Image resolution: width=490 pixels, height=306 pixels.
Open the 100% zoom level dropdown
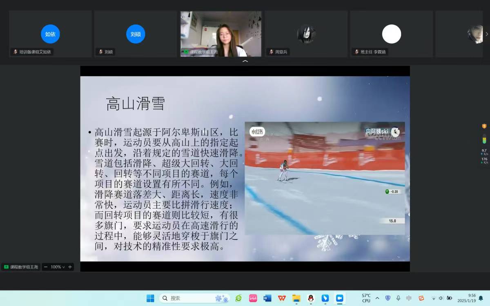pyautogui.click(x=58, y=267)
